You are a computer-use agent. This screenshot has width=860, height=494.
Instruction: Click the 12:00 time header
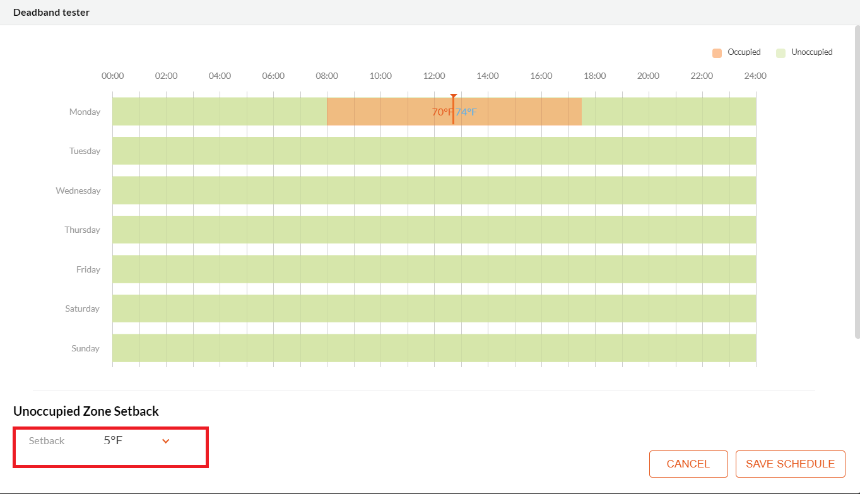433,76
